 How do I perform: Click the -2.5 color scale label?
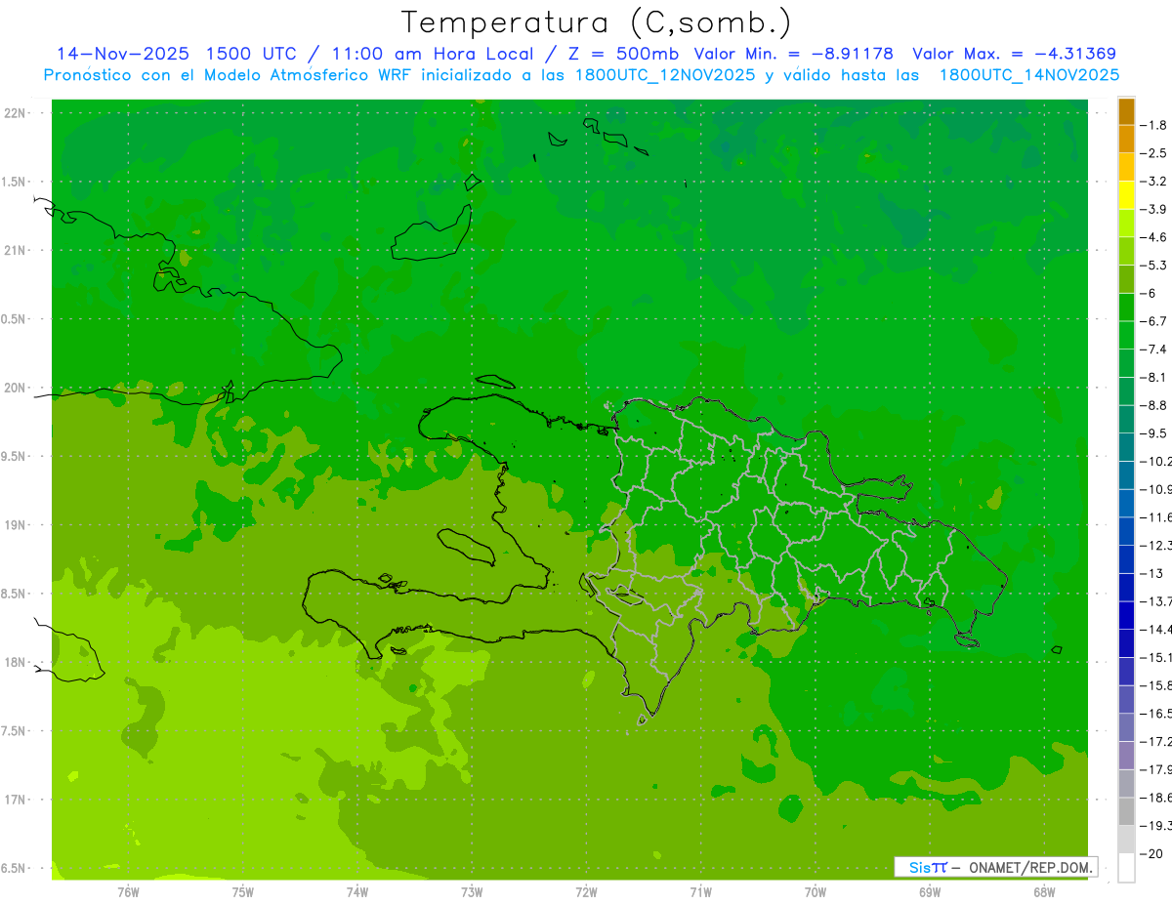[x=1154, y=153]
